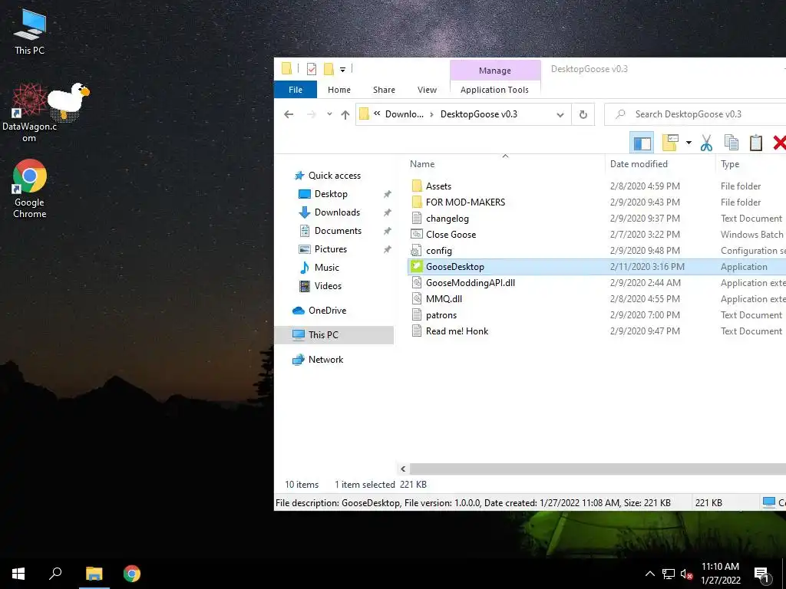Image resolution: width=786 pixels, height=589 pixels.
Task: Click the white goose on desktop
Action: [68, 102]
